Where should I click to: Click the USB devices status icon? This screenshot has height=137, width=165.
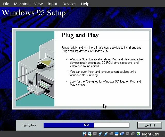[106, 134]
